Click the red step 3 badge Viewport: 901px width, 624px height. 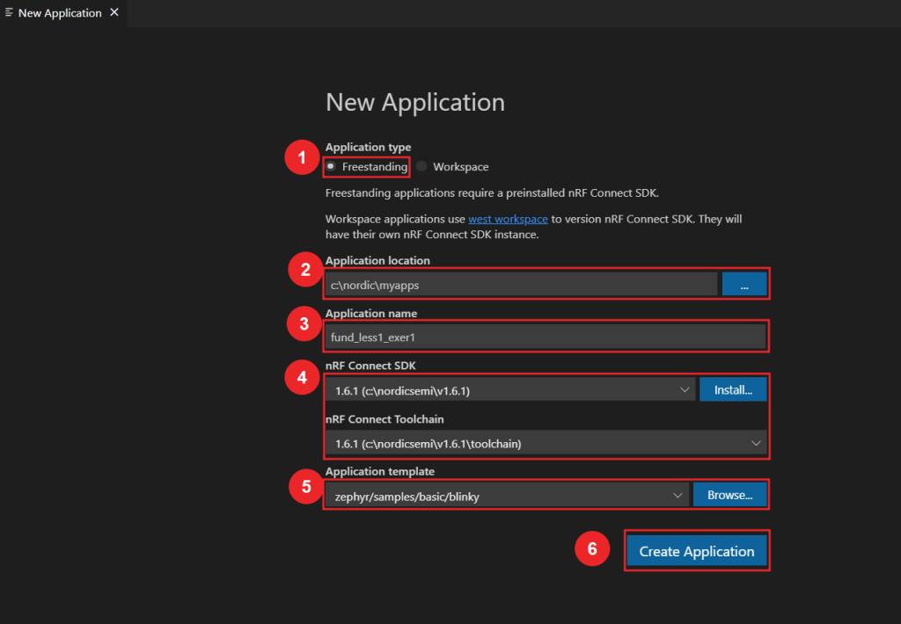coord(304,323)
